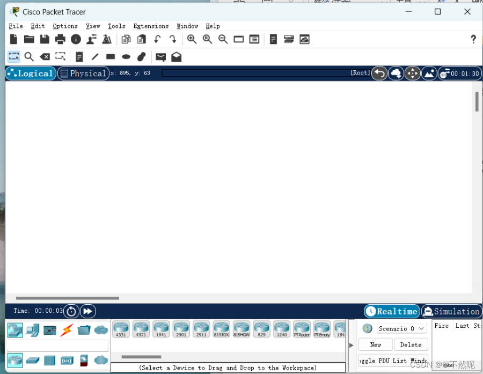The image size is (483, 374).
Task: Open the Extensions menu
Action: tap(151, 26)
